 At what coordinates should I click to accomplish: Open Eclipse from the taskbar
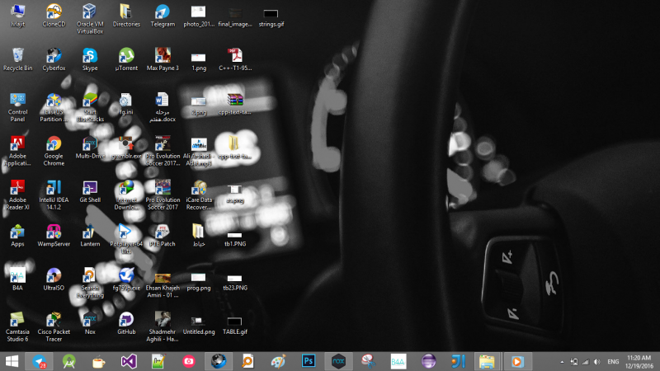pos(428,361)
